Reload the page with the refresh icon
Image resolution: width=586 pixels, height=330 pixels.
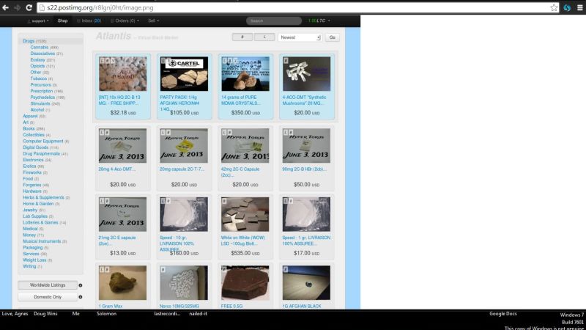coord(29,7)
